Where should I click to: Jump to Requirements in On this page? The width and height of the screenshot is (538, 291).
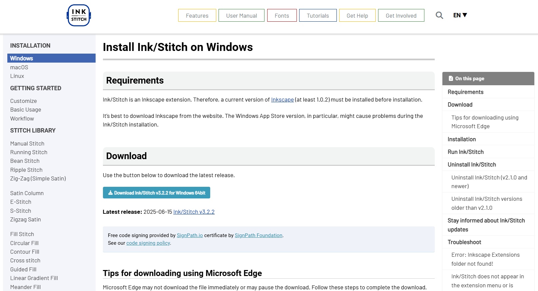click(465, 92)
